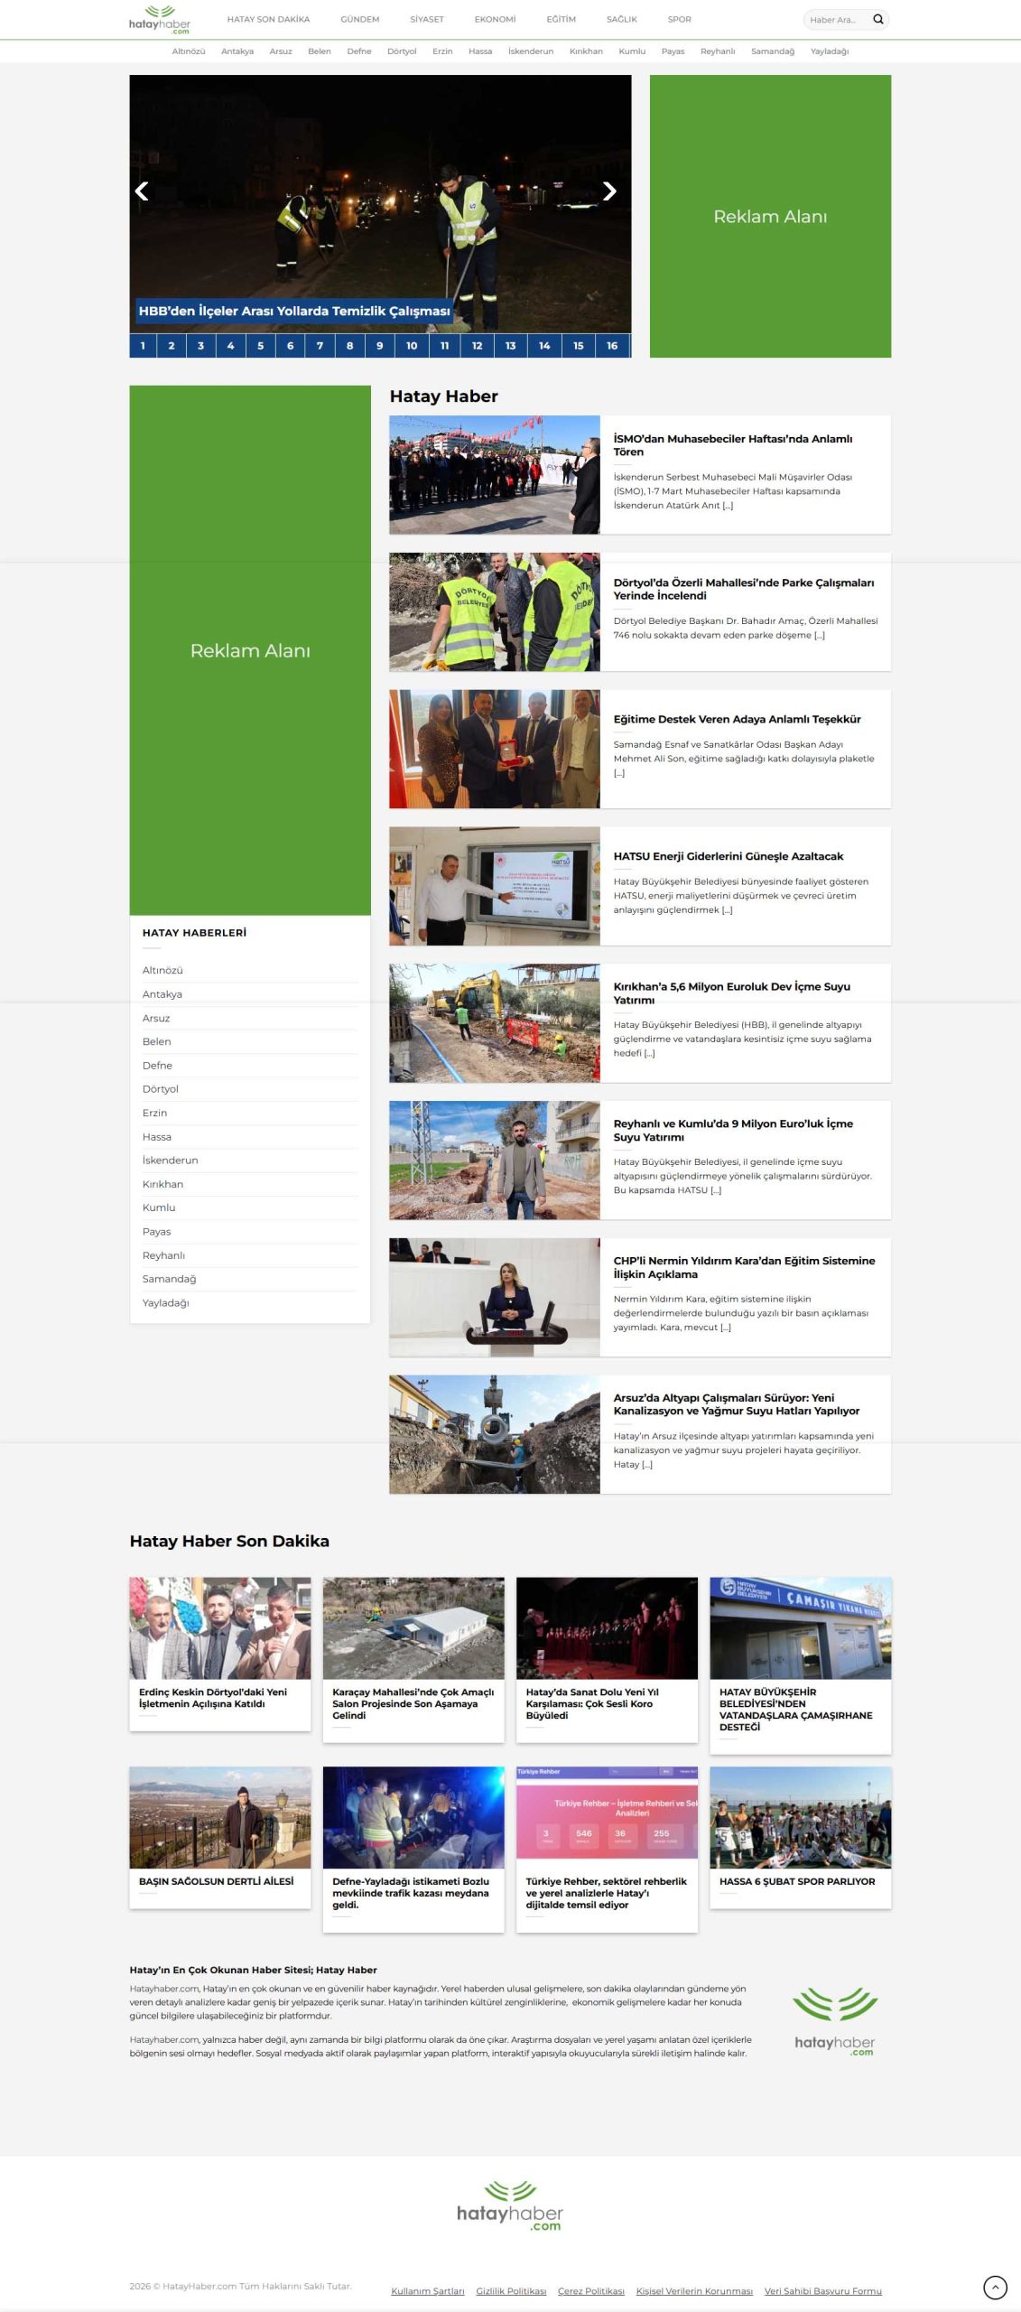
Task: Open Eğitime Destek Veren Adaya article
Action: (738, 719)
